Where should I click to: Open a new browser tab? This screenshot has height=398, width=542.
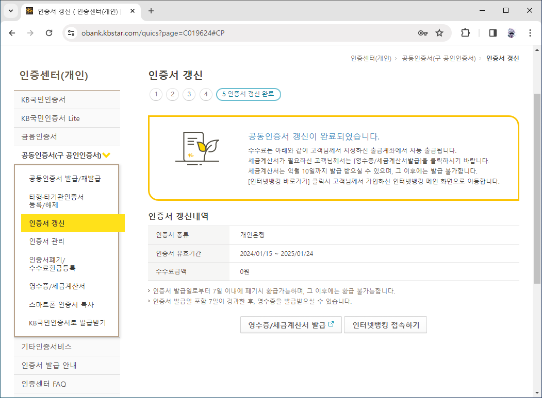151,11
